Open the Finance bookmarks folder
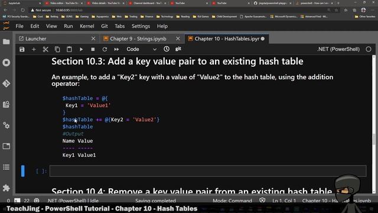Viewport: 378px width, 213px height. [x=147, y=17]
